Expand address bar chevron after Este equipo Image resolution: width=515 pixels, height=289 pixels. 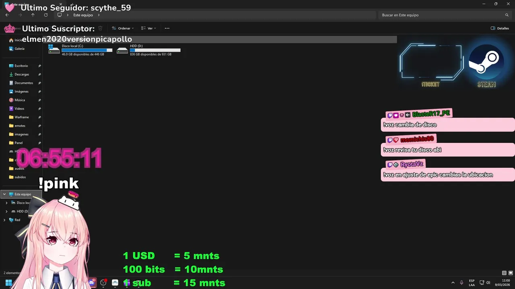pyautogui.click(x=99, y=15)
